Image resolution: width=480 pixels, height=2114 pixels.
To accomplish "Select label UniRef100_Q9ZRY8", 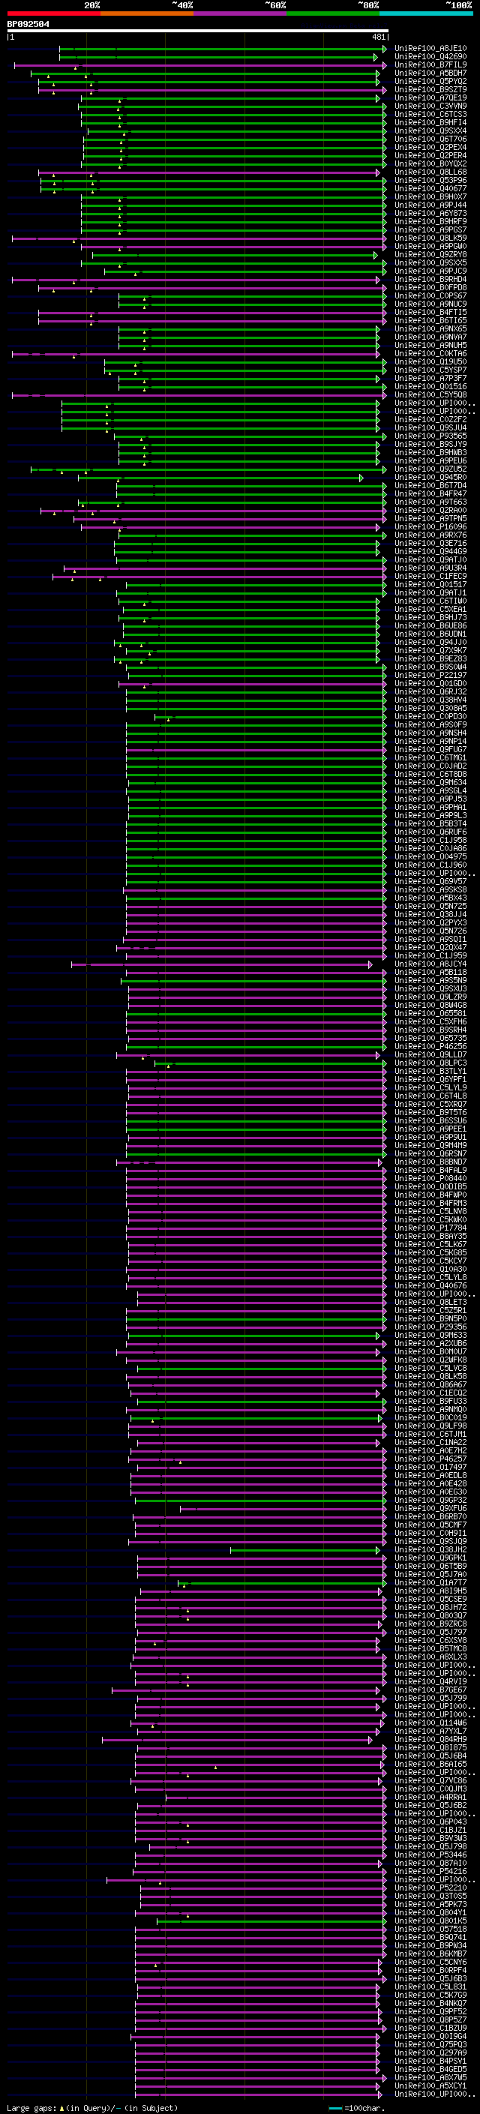I will [x=430, y=254].
